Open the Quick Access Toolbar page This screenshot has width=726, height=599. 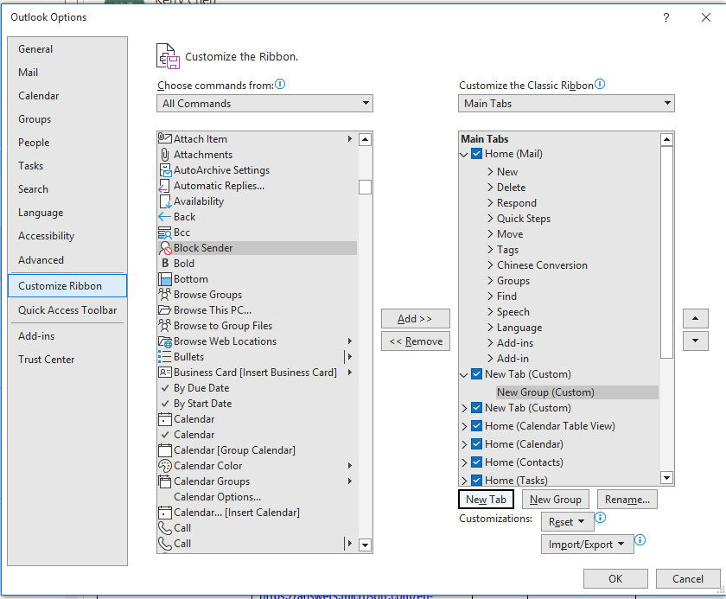coord(67,310)
